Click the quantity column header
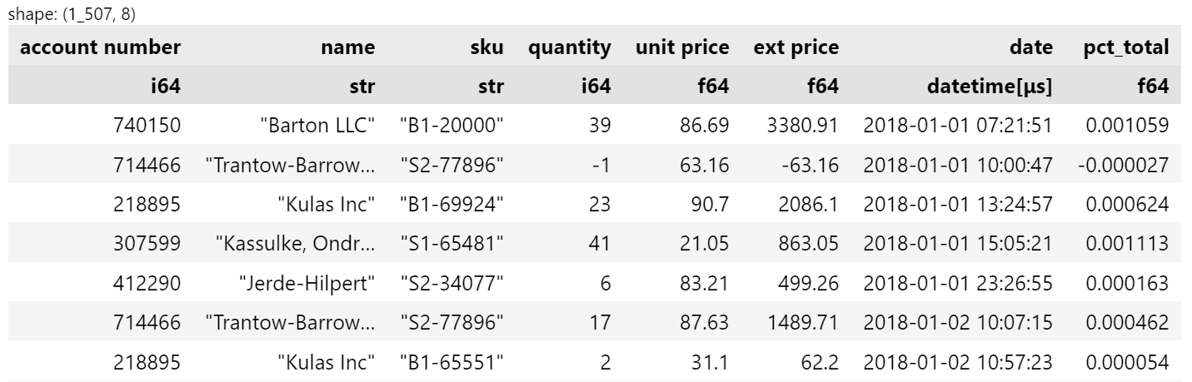This screenshot has height=382, width=1192. [x=569, y=47]
